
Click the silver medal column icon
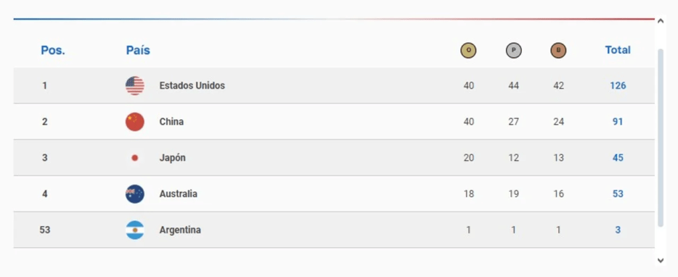(x=514, y=50)
